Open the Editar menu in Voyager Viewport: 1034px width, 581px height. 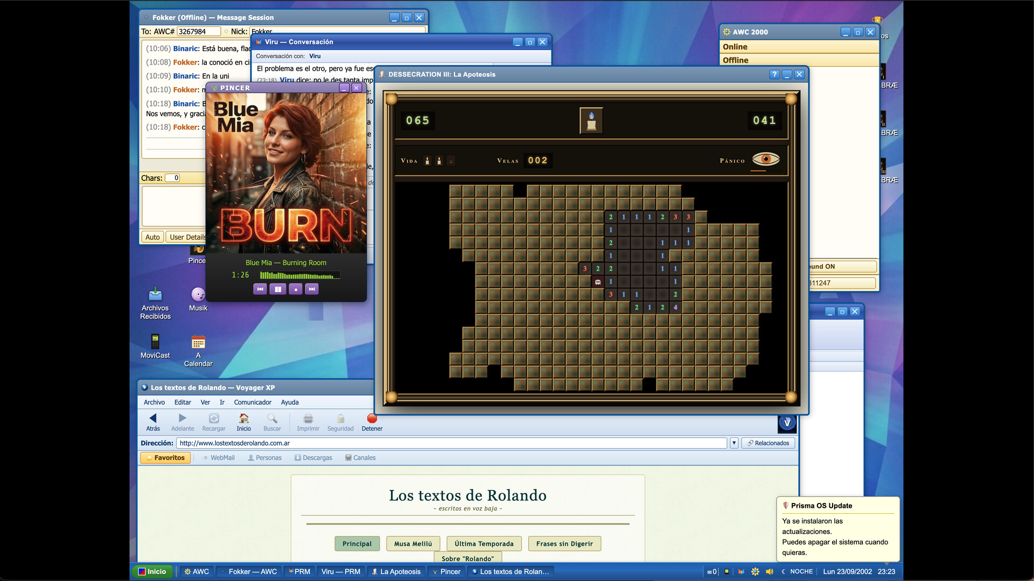click(183, 402)
